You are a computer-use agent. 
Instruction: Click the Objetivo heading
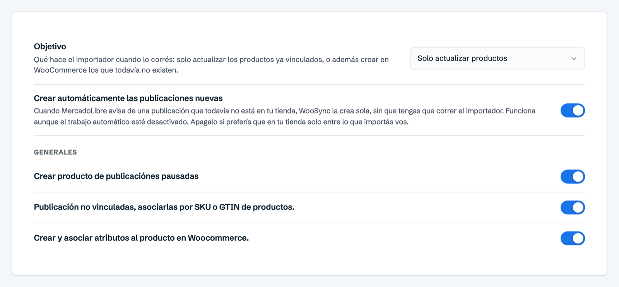tap(50, 46)
